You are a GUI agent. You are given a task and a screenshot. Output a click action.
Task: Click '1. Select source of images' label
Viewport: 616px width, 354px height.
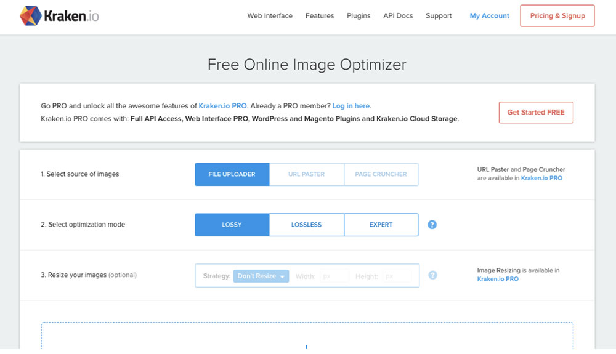tap(79, 174)
